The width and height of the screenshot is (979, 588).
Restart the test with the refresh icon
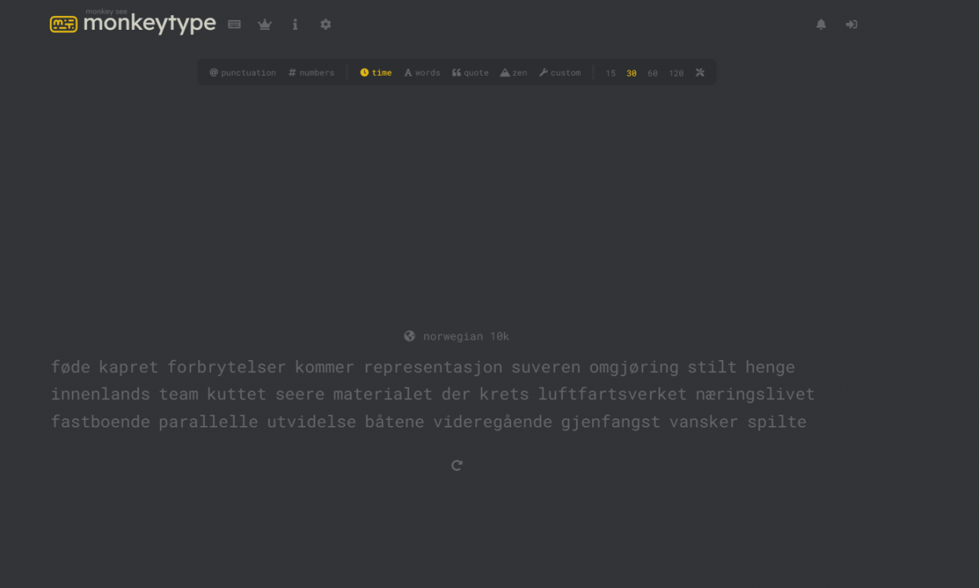[x=457, y=465]
